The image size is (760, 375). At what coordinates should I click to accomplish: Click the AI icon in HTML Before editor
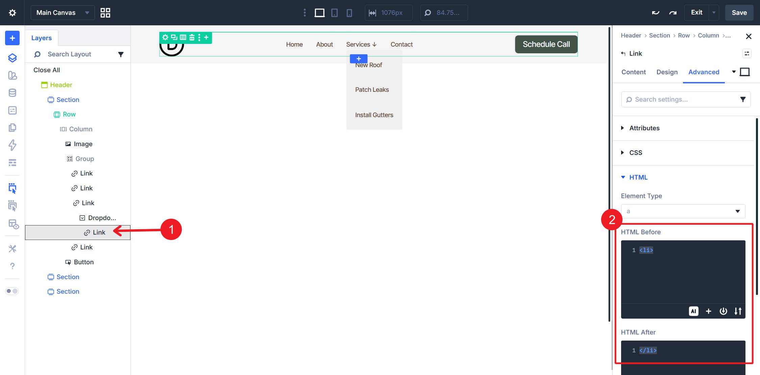(x=694, y=311)
